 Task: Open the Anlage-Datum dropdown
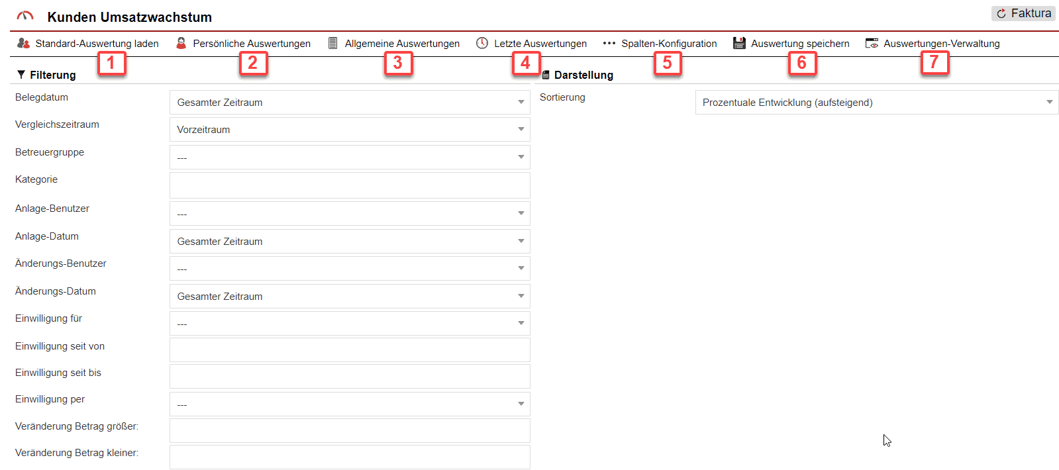point(350,242)
